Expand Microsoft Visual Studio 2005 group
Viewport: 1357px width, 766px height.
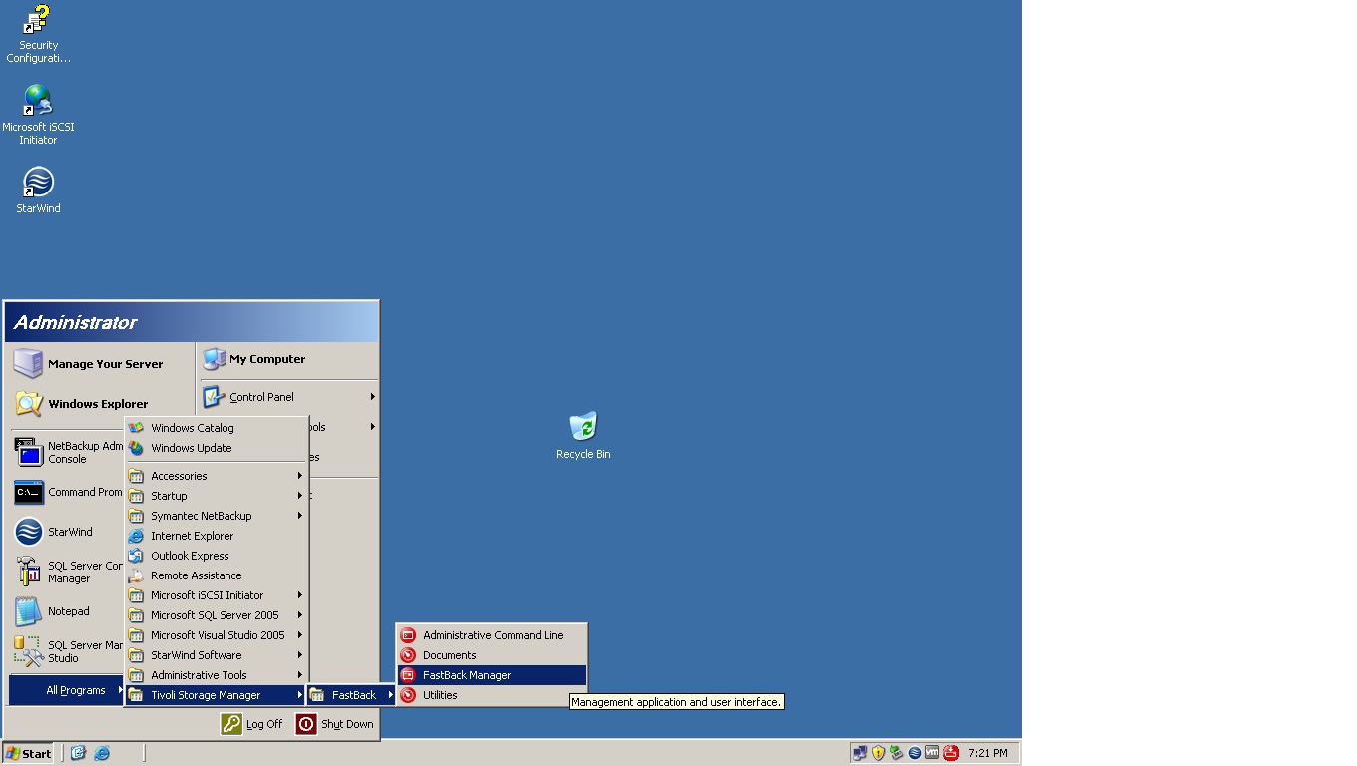216,635
